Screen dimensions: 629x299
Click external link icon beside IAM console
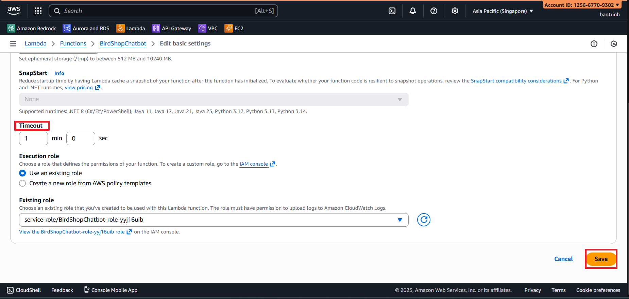[x=272, y=164]
